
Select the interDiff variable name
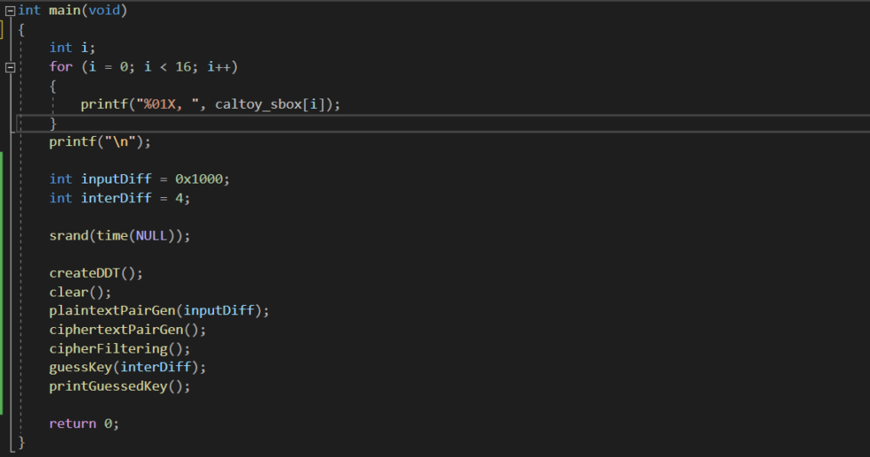pyautogui.click(x=116, y=198)
